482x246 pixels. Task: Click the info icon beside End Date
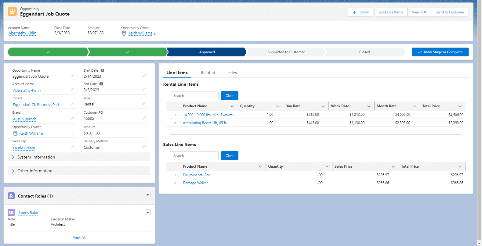pos(101,84)
